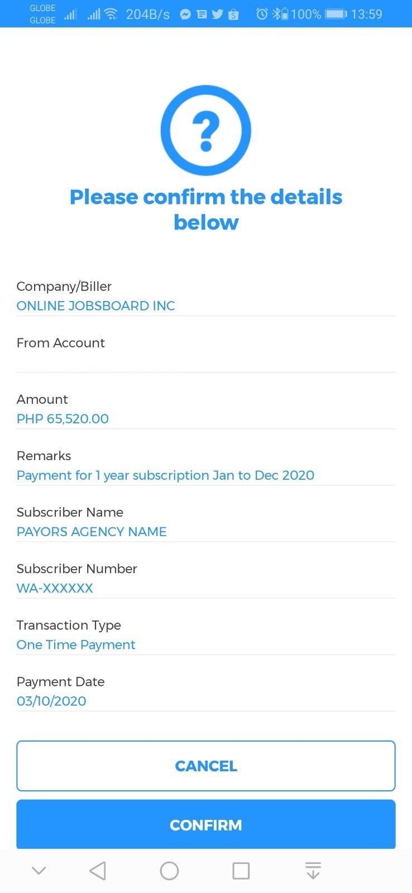Open the Twitter icon in the status bar
This screenshot has width=412, height=893.
coord(217,14)
